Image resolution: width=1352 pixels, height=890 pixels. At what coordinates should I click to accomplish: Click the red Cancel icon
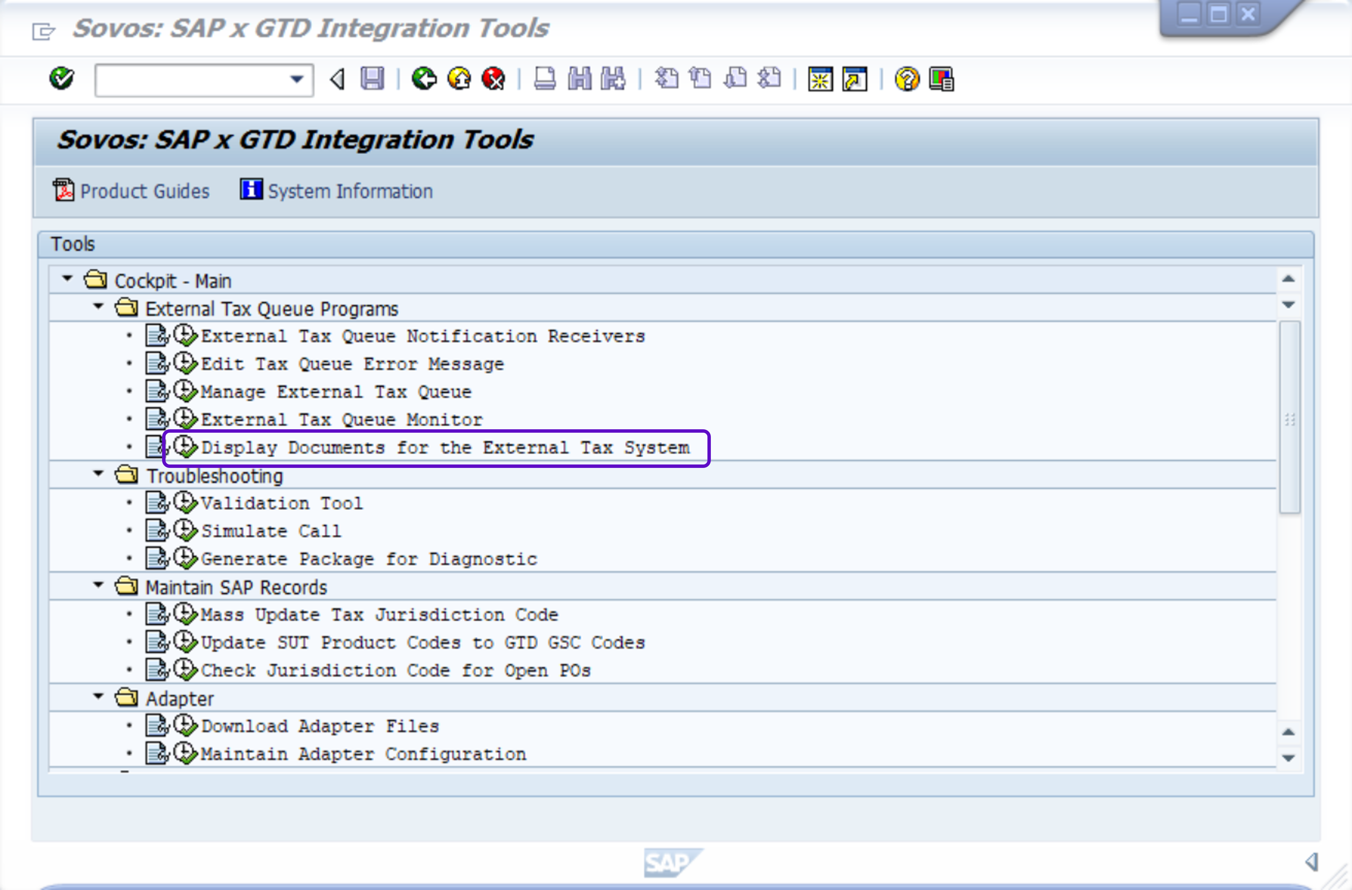click(494, 78)
